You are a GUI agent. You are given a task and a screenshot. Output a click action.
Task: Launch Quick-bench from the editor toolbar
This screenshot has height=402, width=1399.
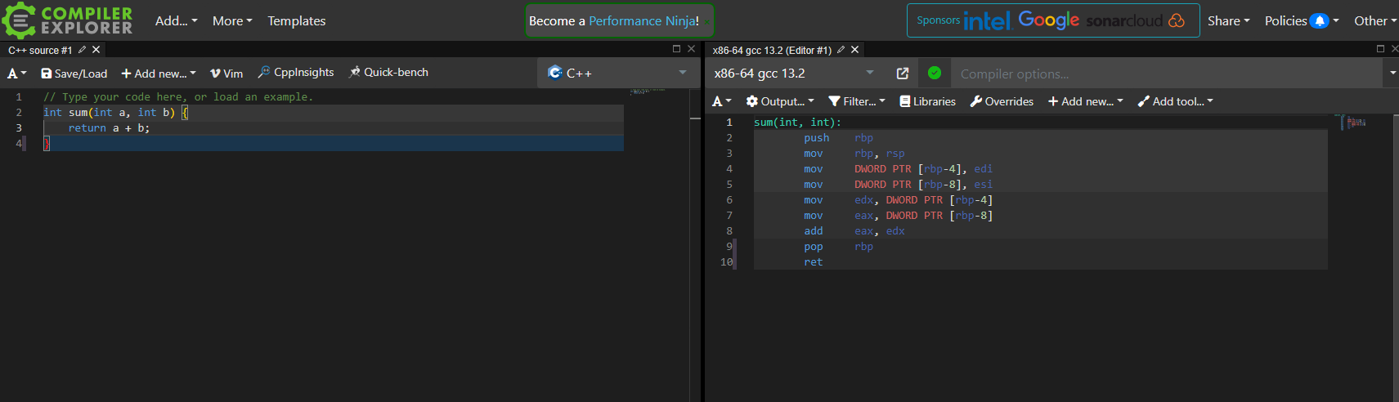click(388, 73)
